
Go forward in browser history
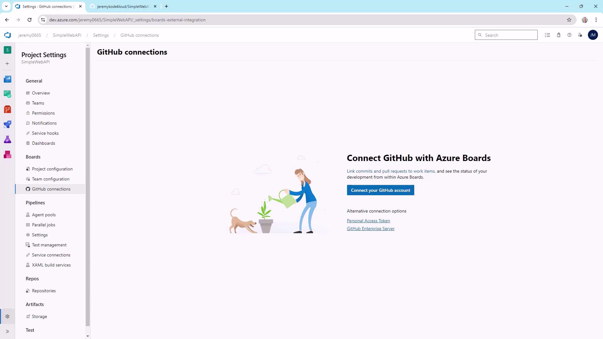18,20
